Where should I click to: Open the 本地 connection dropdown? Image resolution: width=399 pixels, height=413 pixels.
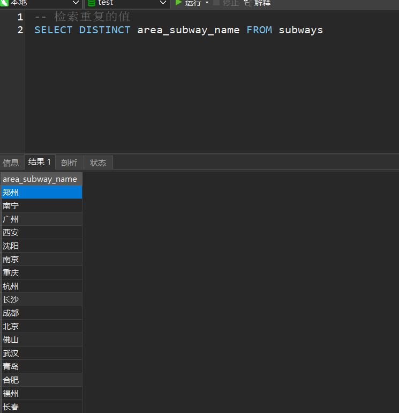41,3
